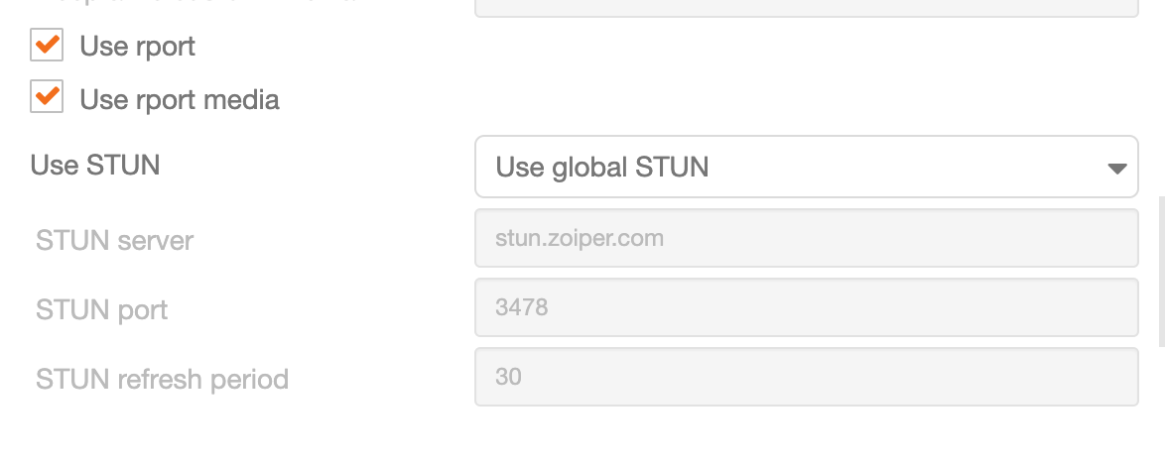This screenshot has width=1165, height=466.
Task: Click the orange checkmark beside Use rport media
Action: pos(48,96)
